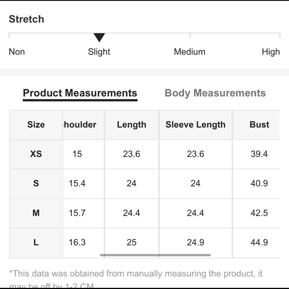Click the Length column header
This screenshot has width=289, height=289.
pos(131,125)
